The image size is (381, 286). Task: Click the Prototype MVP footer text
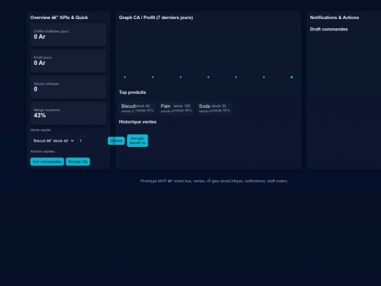[x=214, y=181]
